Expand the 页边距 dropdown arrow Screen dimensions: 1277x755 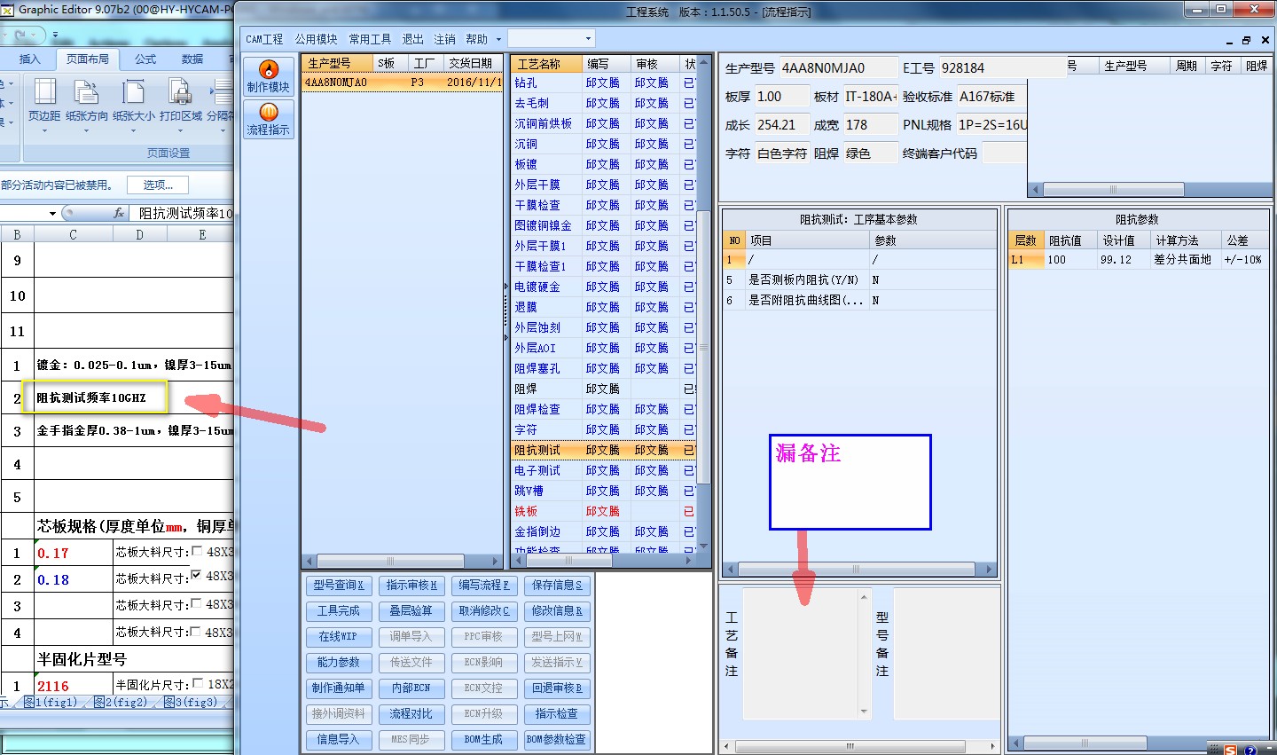tap(44, 130)
